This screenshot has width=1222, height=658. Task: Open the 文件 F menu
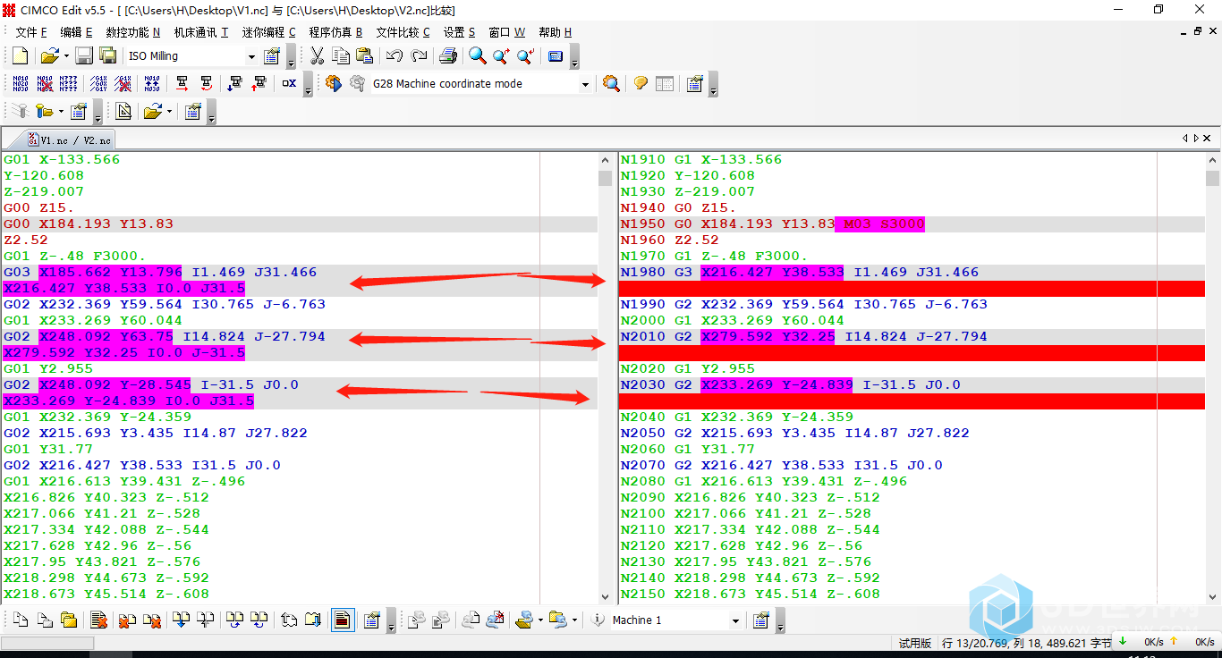tap(31, 31)
